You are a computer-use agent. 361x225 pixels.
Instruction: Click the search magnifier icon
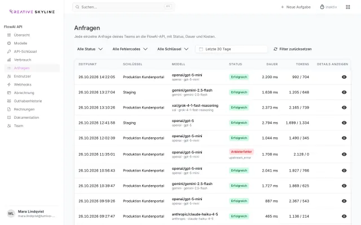click(78, 7)
